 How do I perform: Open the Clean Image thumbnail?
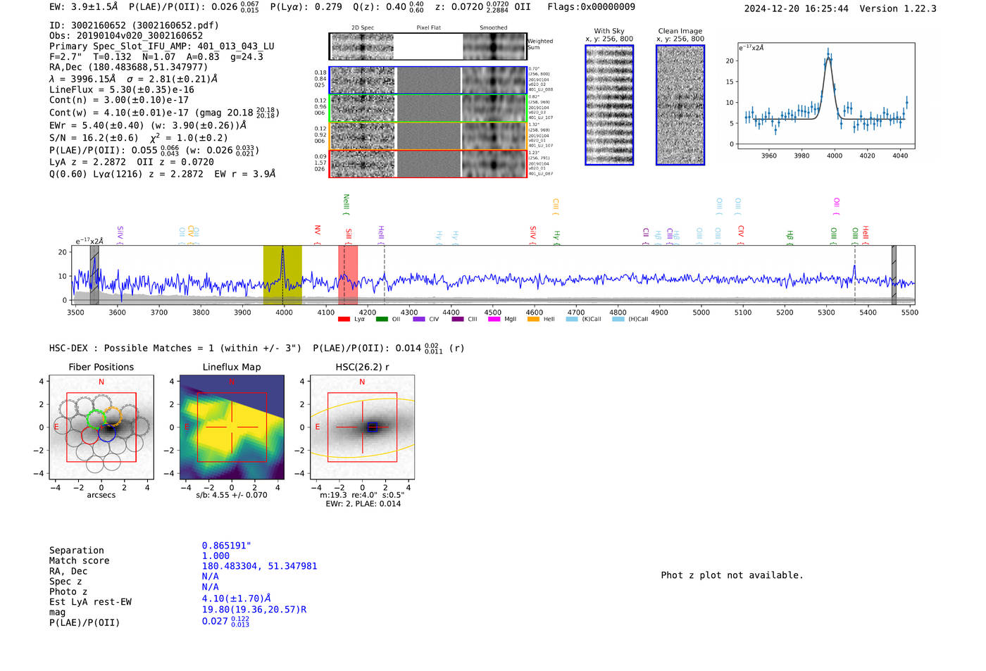[x=680, y=105]
